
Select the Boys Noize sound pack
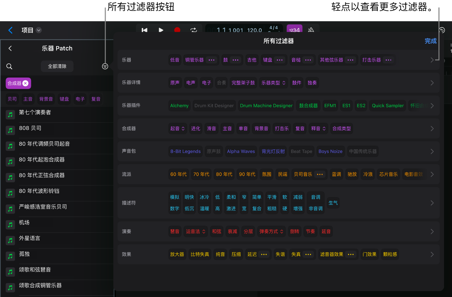point(331,151)
